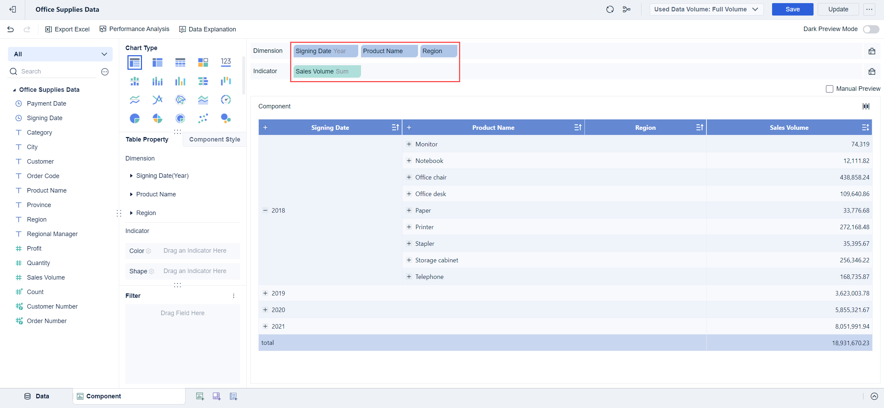Open the data flow relationship icon

(627, 9)
